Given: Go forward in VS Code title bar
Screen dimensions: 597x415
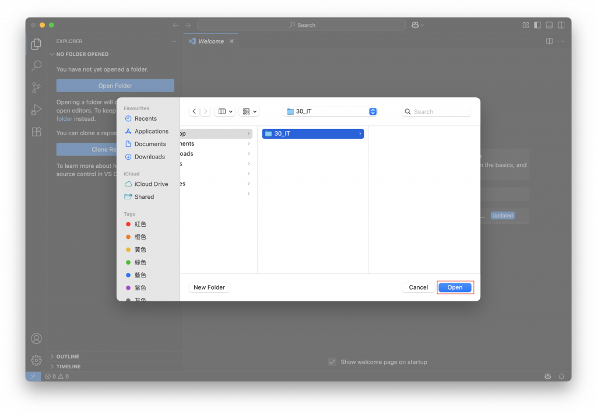Looking at the screenshot, I should pyautogui.click(x=188, y=25).
